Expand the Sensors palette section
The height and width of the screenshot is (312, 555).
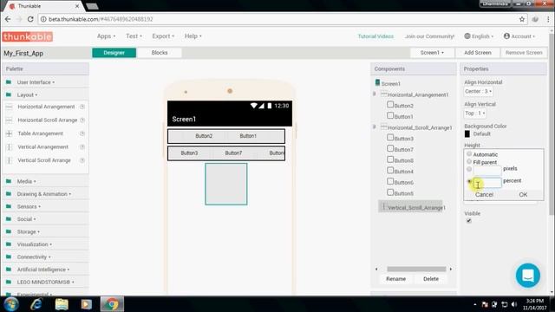pyautogui.click(x=29, y=206)
